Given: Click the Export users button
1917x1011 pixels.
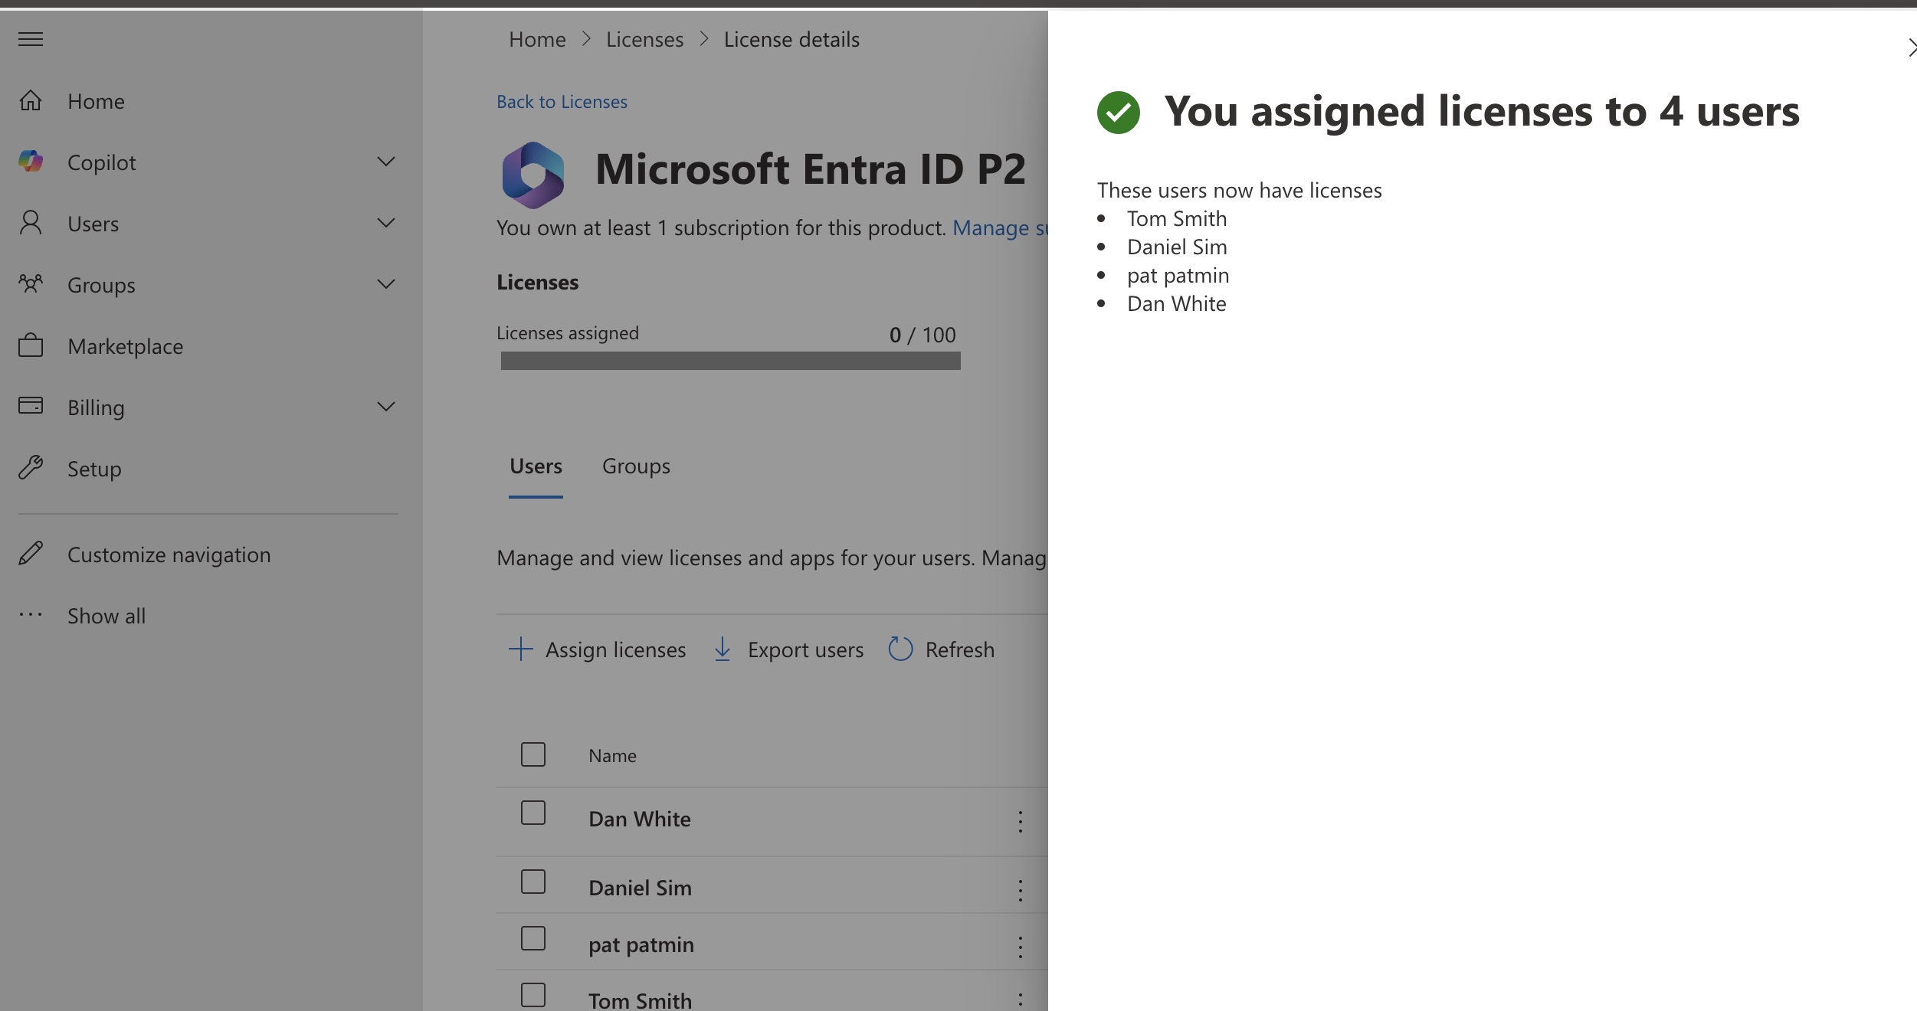Looking at the screenshot, I should coord(789,649).
